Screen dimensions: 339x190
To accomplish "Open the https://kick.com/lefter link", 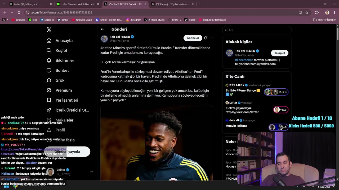I will pyautogui.click(x=242, y=112).
